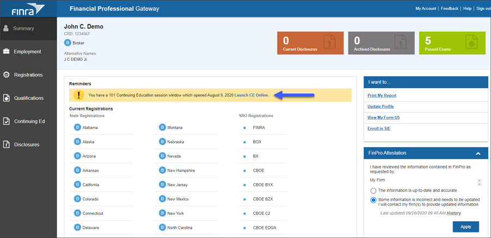Click the B badge beside Nevada

click(162, 156)
